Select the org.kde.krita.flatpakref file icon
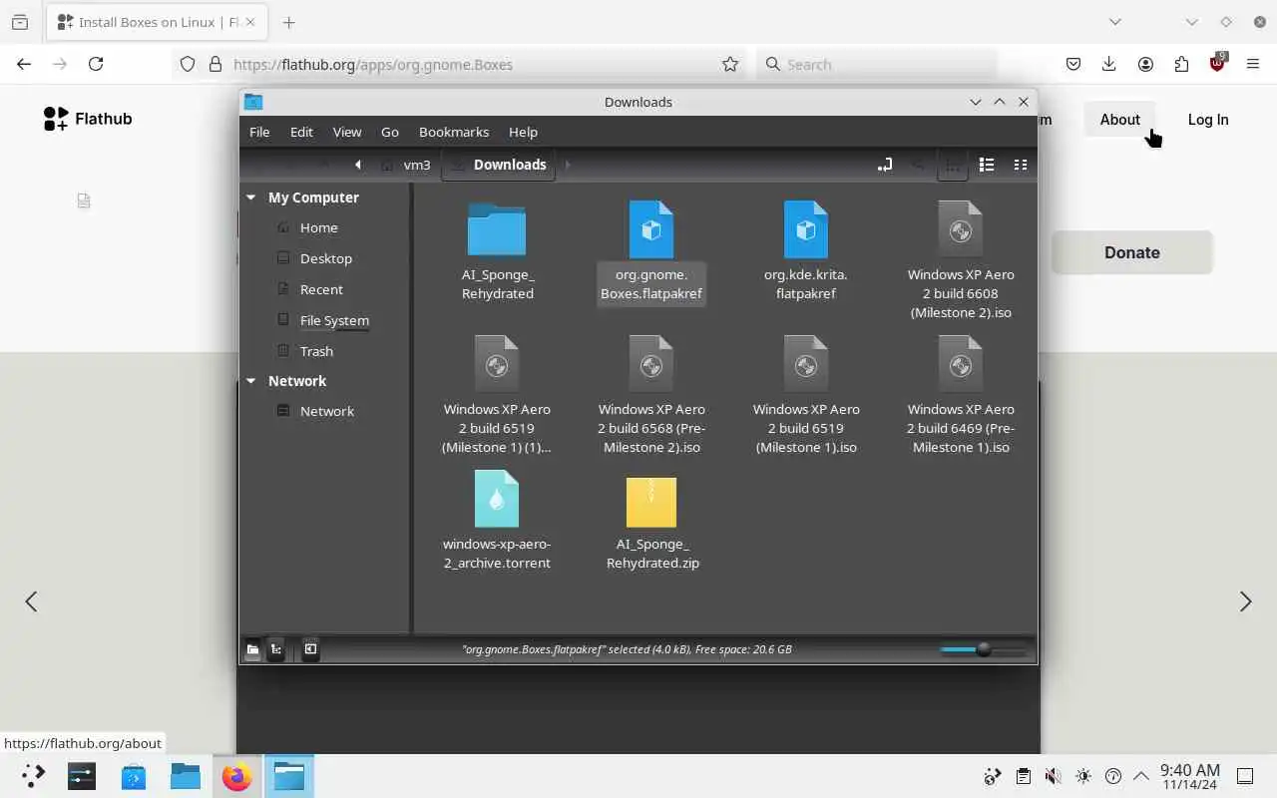The height and width of the screenshot is (798, 1277). pos(806,229)
